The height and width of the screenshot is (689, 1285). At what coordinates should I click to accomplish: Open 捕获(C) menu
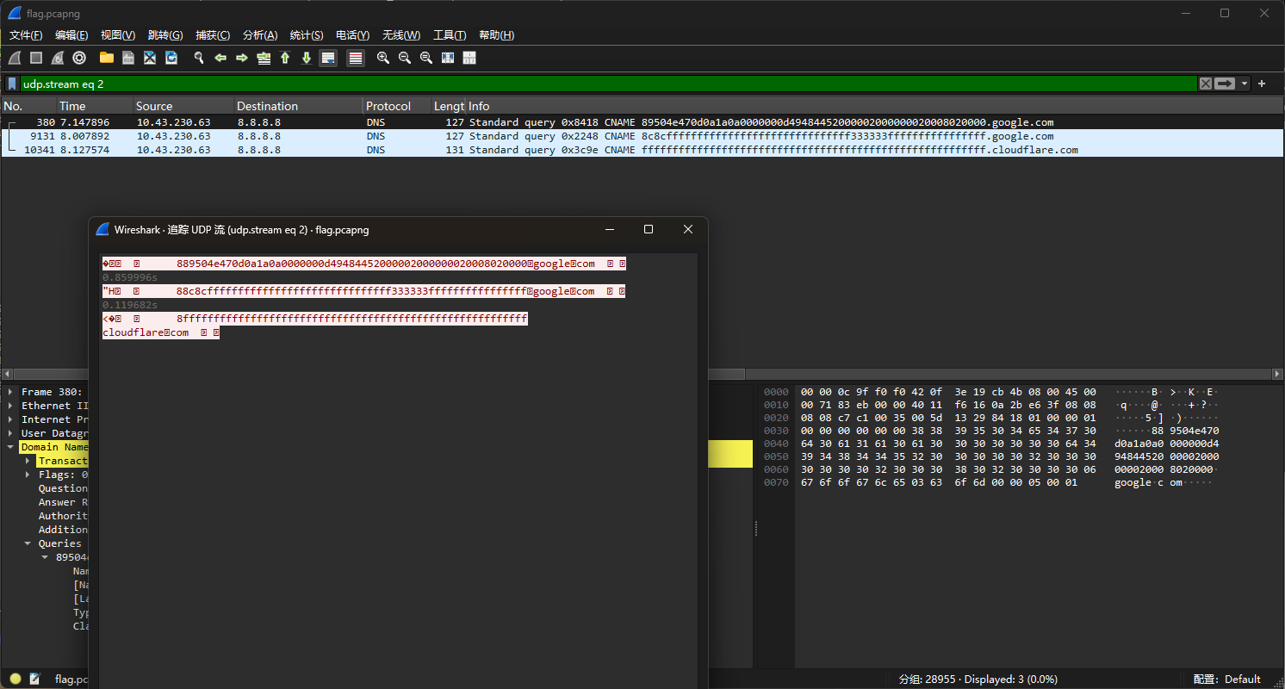[x=213, y=35]
